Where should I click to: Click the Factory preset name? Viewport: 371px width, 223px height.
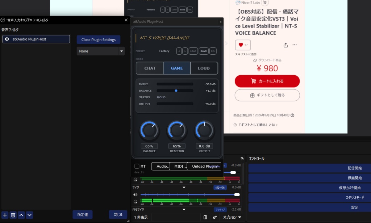coord(164,51)
